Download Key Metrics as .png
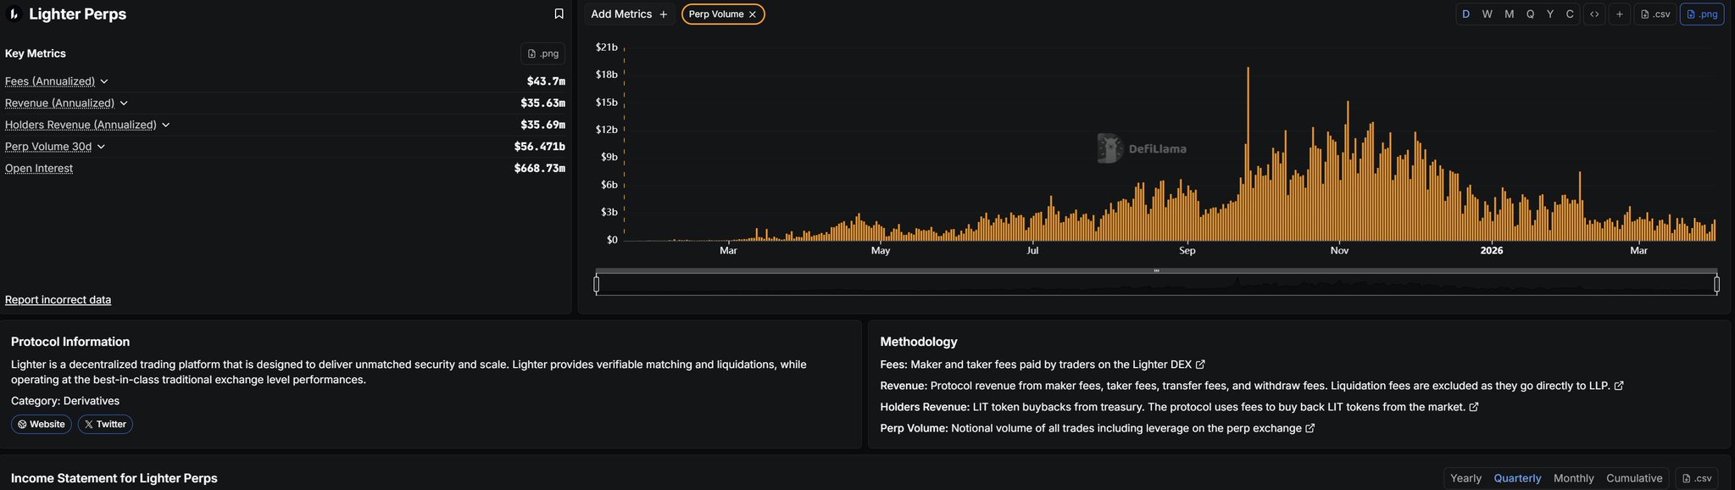The image size is (1735, 490). click(542, 53)
